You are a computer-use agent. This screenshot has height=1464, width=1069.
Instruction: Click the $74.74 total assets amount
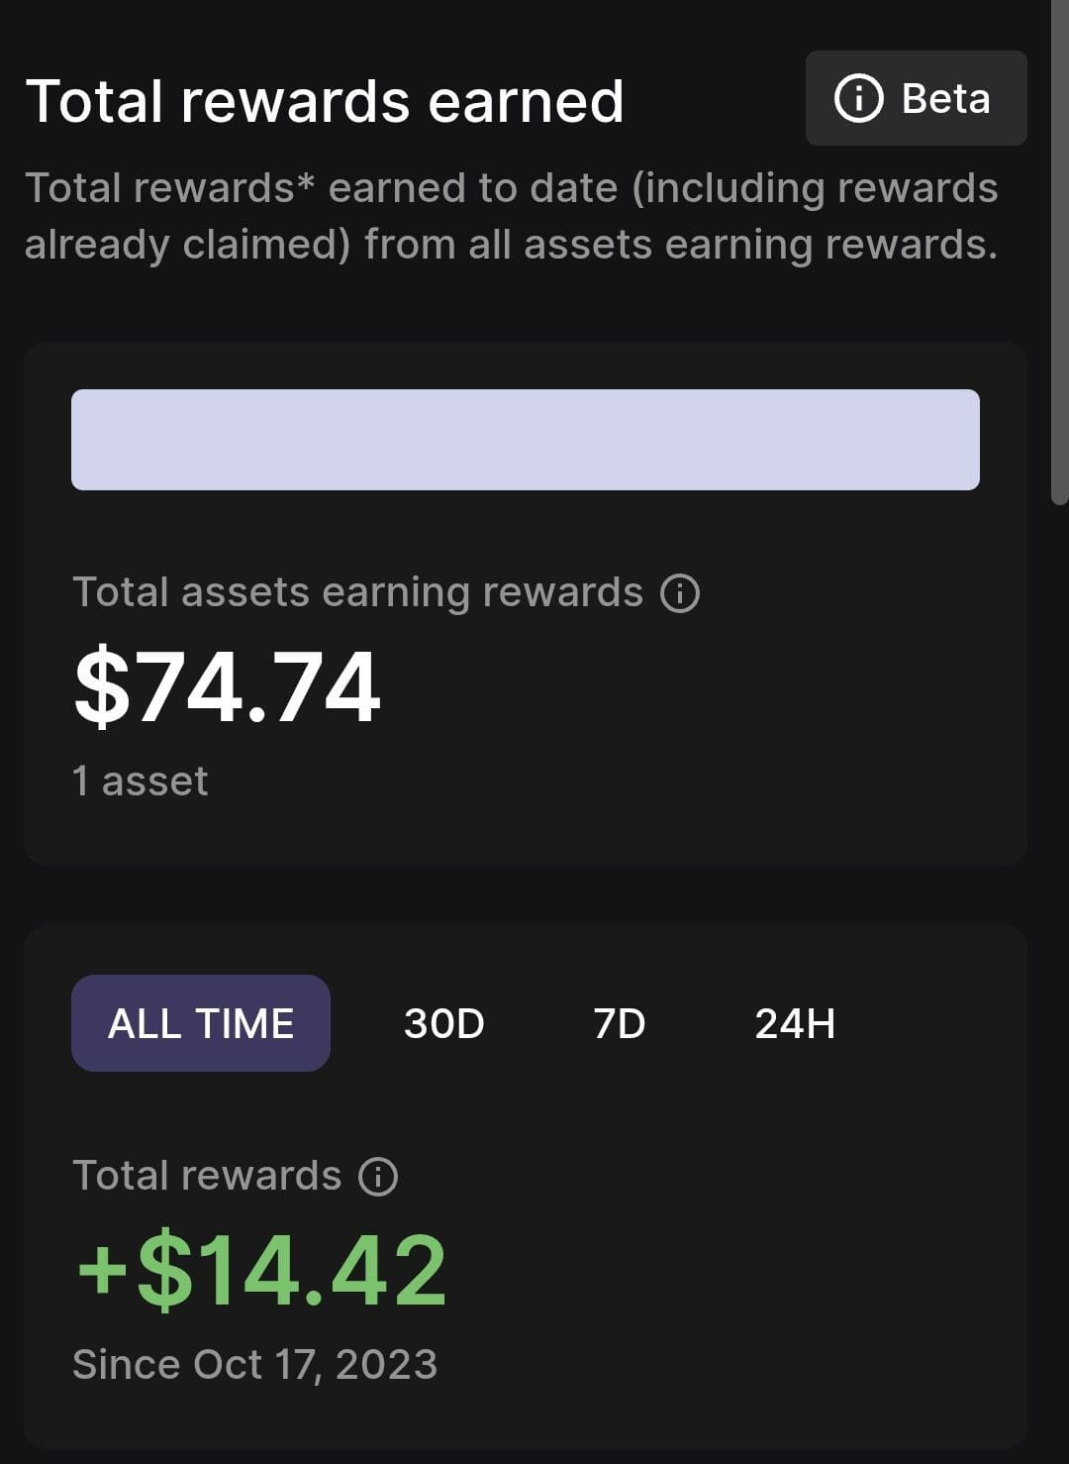click(228, 687)
